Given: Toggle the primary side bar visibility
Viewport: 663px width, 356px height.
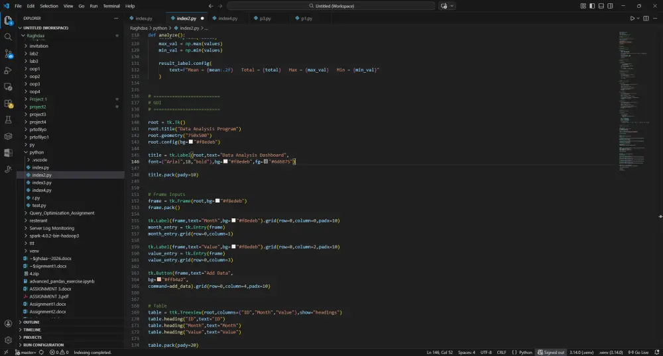Looking at the screenshot, I should click(591, 6).
